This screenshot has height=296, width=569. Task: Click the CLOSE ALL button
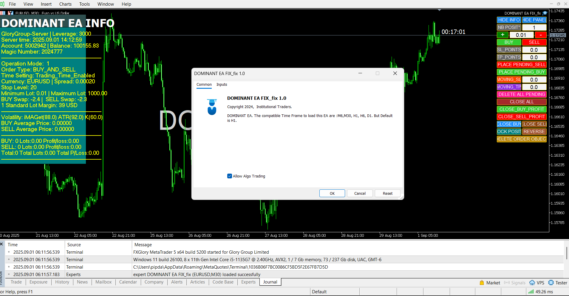click(x=522, y=102)
